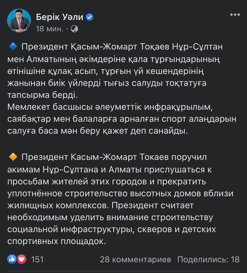Image resolution: width=247 pixels, height=273 pixels.
Task: Click the blue thumbs-up Like reaction icon
Action: coord(12,259)
